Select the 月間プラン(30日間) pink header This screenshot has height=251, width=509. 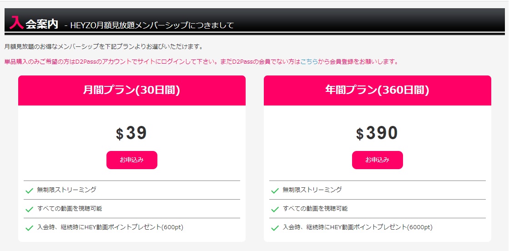132,90
